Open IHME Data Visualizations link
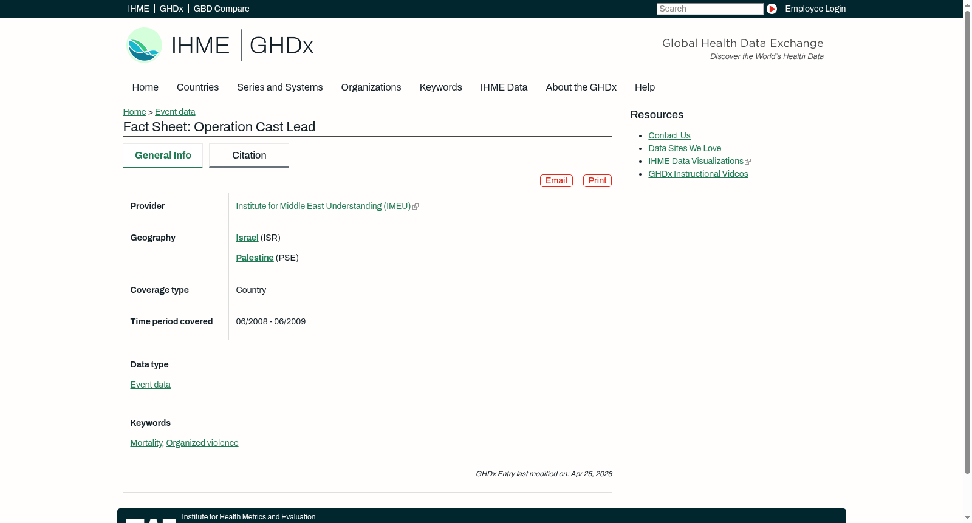This screenshot has width=972, height=523. point(696,161)
